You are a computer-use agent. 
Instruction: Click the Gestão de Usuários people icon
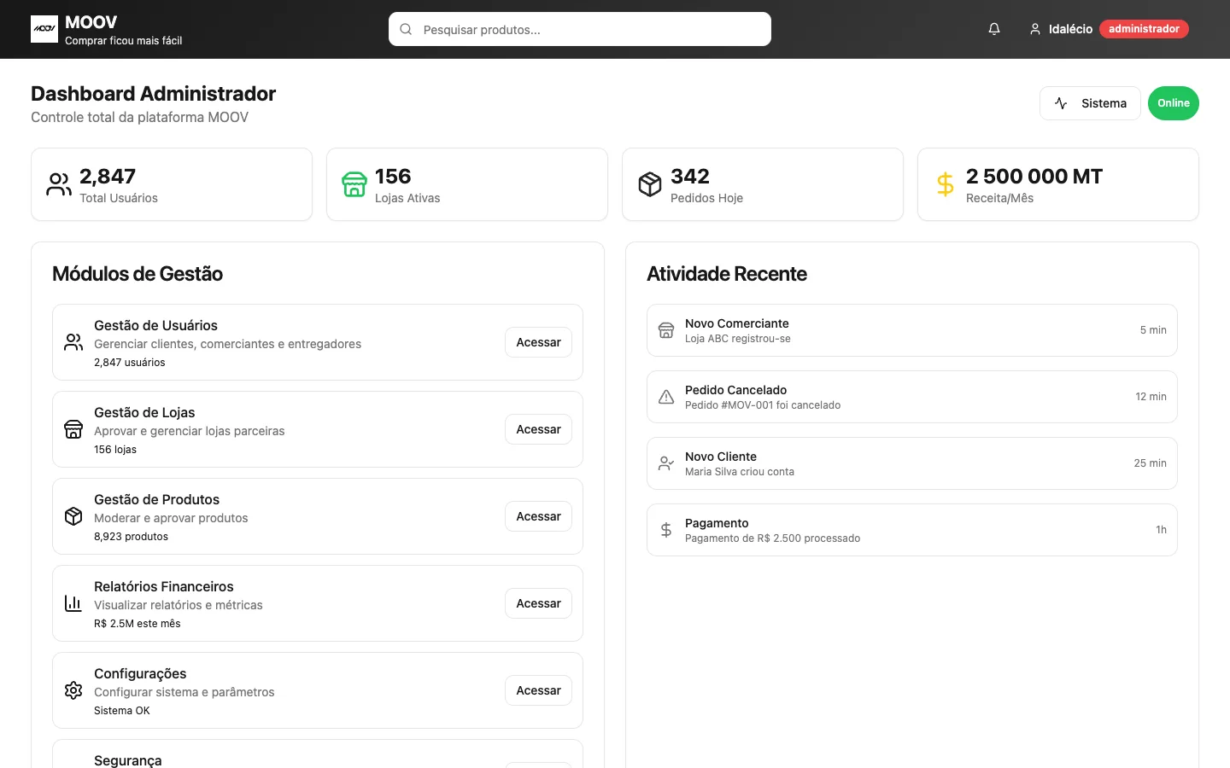73,342
